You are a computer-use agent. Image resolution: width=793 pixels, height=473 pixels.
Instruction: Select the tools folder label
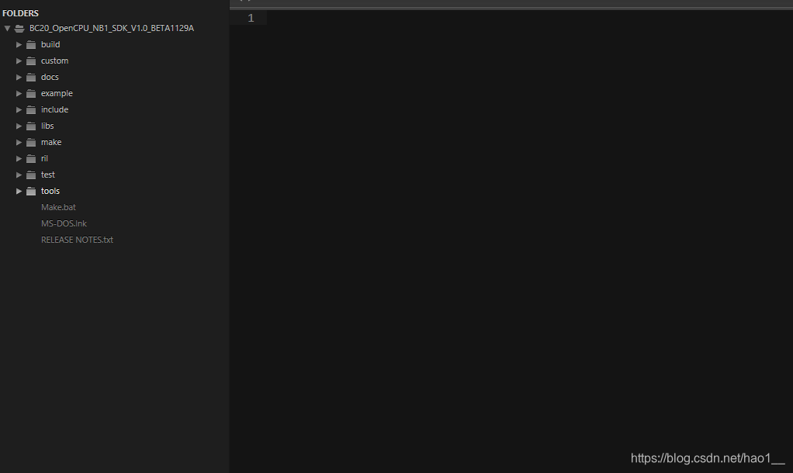[50, 191]
